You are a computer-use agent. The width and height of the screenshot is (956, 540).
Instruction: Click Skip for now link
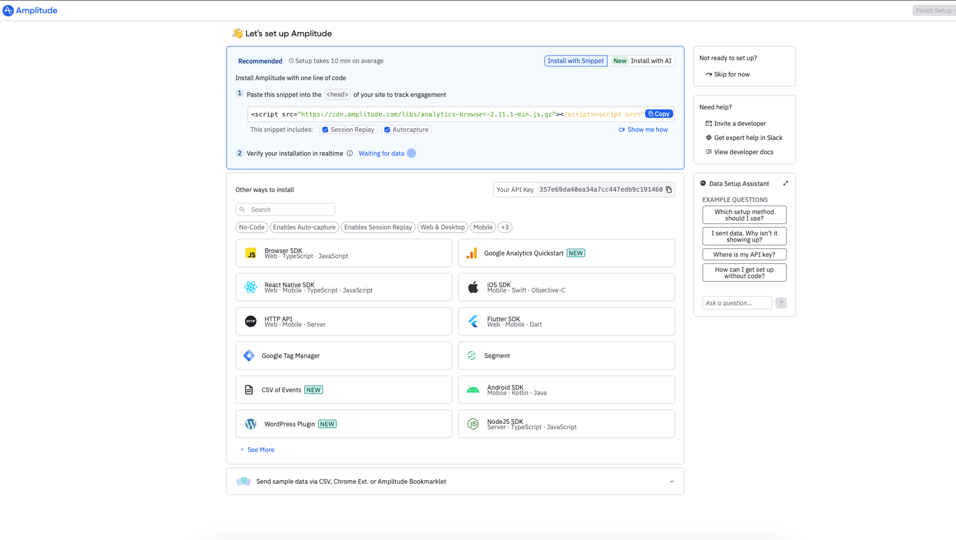click(x=727, y=74)
